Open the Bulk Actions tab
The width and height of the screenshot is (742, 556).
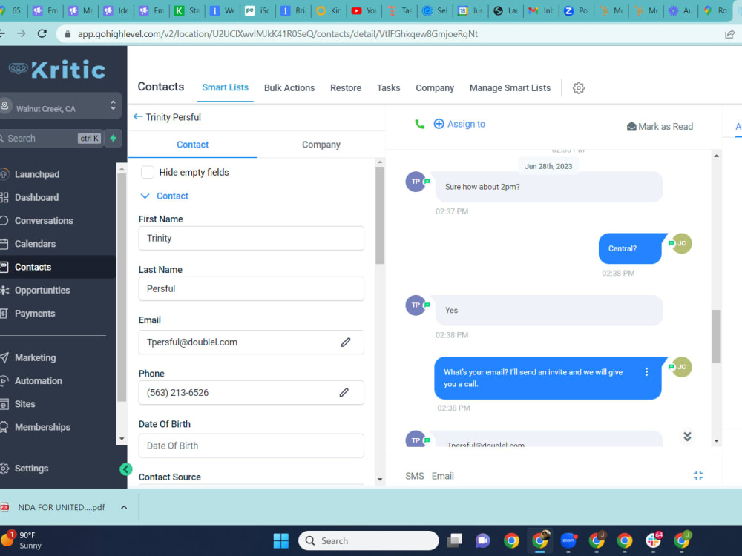[x=289, y=88]
